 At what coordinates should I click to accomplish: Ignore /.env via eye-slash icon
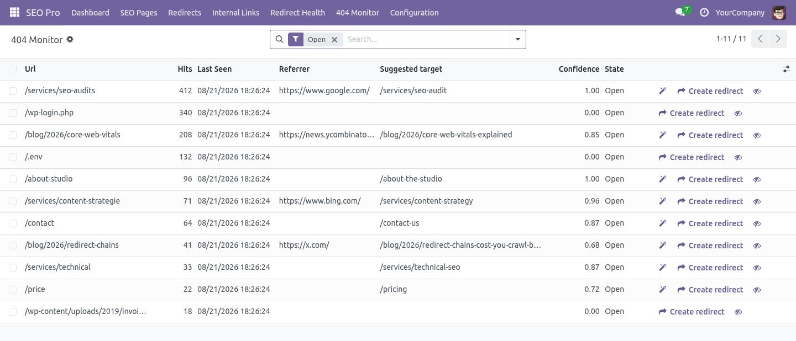(x=739, y=157)
